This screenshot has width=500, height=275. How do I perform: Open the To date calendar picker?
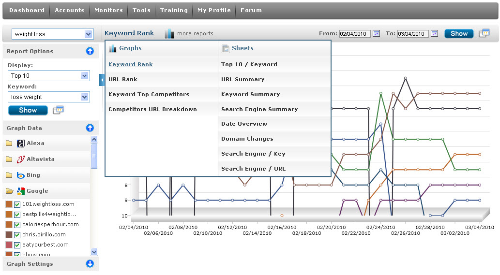point(434,33)
